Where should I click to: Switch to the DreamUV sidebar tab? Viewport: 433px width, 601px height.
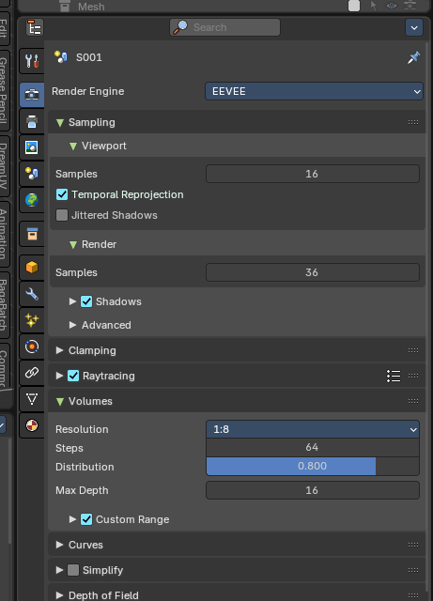point(4,166)
